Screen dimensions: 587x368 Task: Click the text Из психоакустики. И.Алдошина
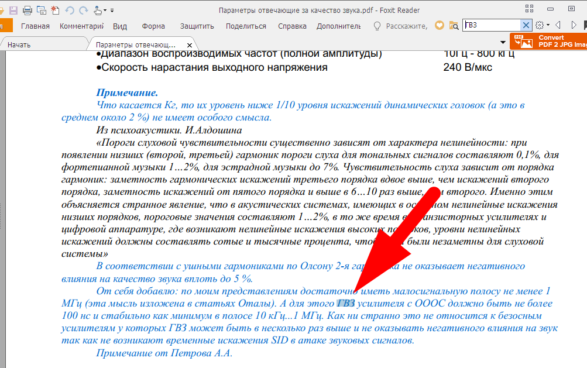169,130
